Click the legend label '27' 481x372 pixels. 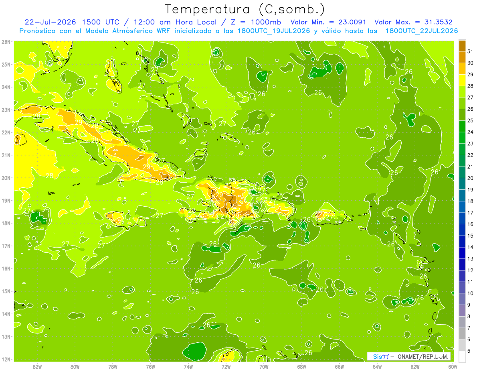tap(470, 97)
